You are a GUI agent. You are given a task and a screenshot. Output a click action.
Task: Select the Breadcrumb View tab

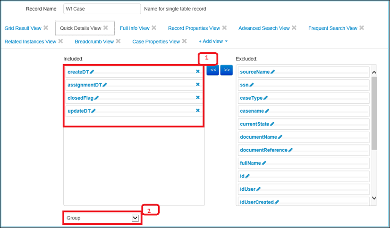tap(94, 42)
